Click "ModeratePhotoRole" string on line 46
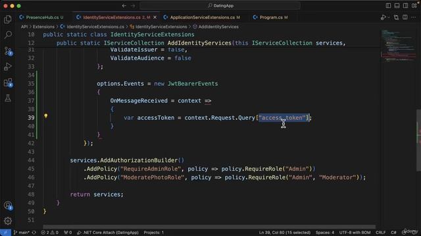 (152, 178)
